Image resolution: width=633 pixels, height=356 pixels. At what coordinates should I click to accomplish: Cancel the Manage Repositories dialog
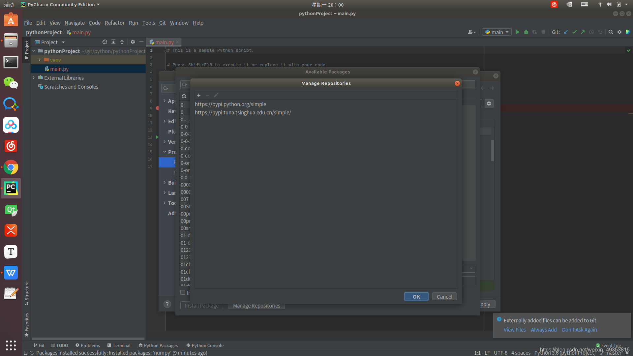[444, 297]
